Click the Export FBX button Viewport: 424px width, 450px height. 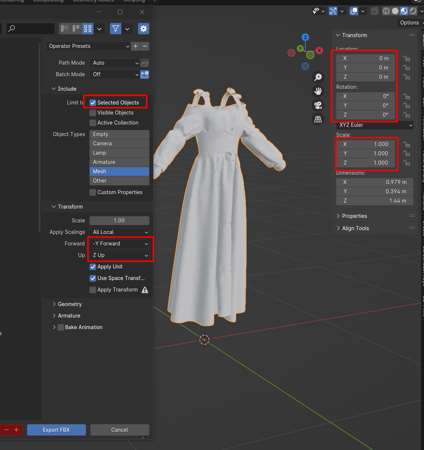[56, 430]
